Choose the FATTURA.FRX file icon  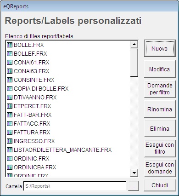pyautogui.click(x=10, y=133)
